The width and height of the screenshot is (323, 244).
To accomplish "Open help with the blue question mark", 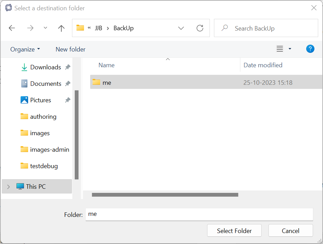I will 310,49.
